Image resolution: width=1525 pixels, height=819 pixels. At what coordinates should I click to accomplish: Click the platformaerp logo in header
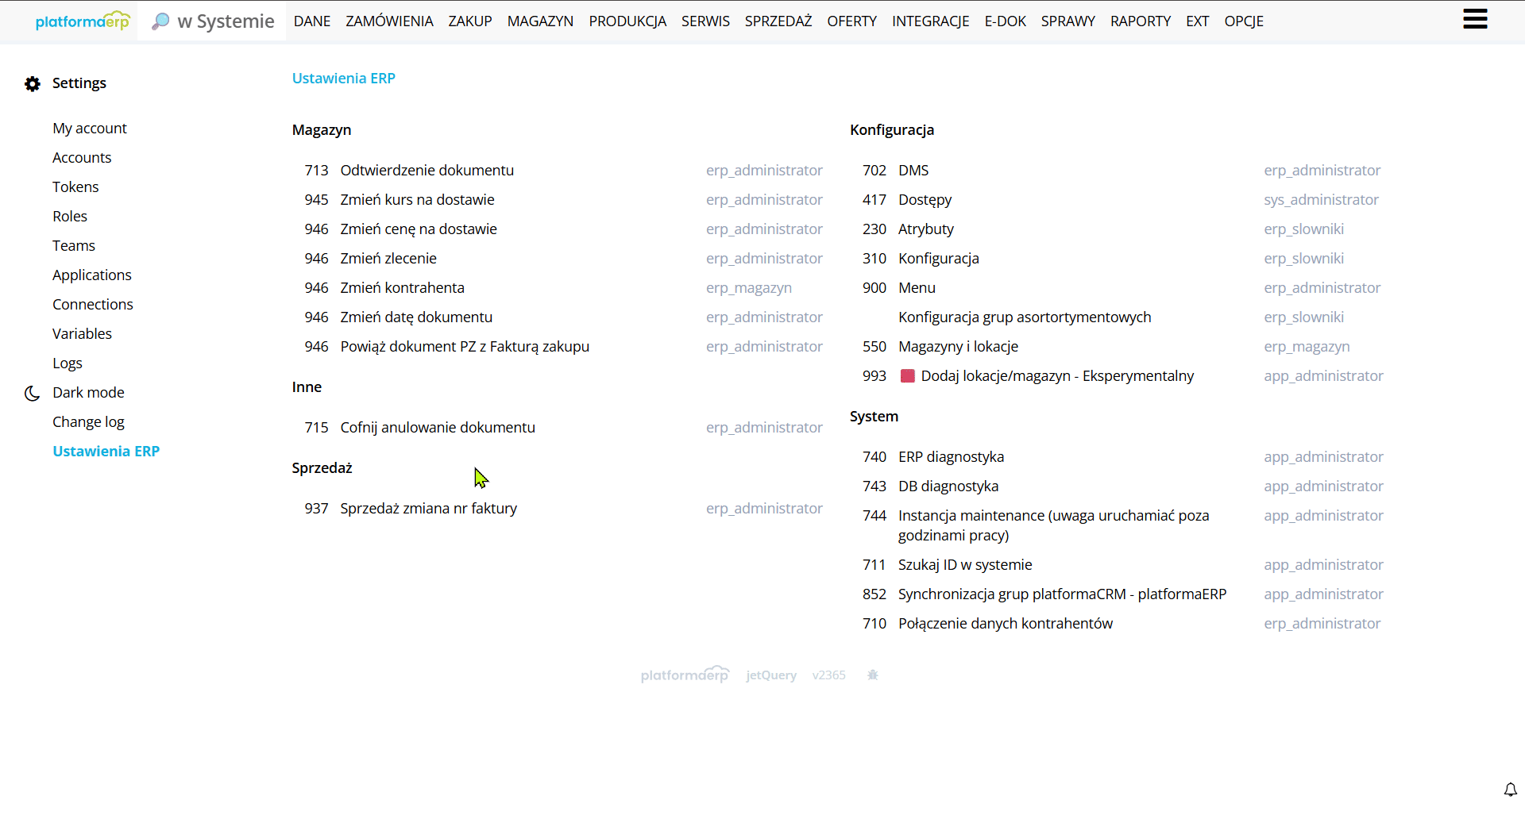click(x=82, y=21)
